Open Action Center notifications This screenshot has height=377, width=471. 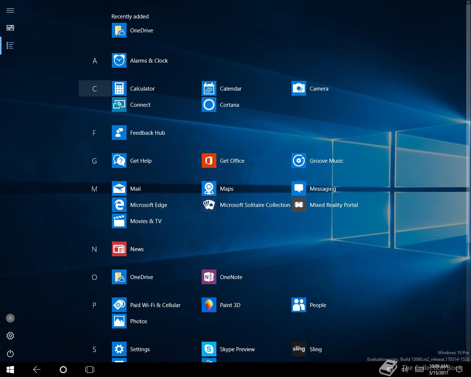459,370
